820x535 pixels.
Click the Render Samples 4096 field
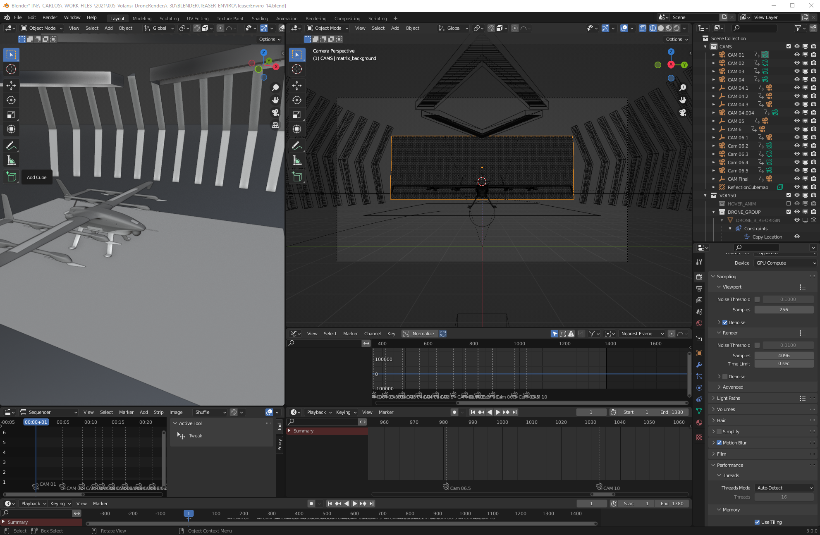784,356
